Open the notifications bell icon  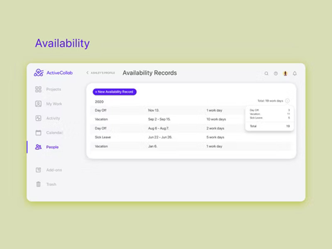pos(295,73)
